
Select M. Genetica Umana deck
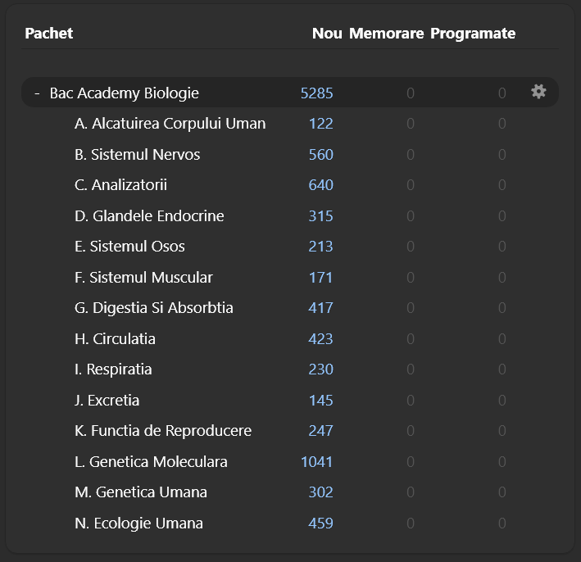pyautogui.click(x=140, y=492)
